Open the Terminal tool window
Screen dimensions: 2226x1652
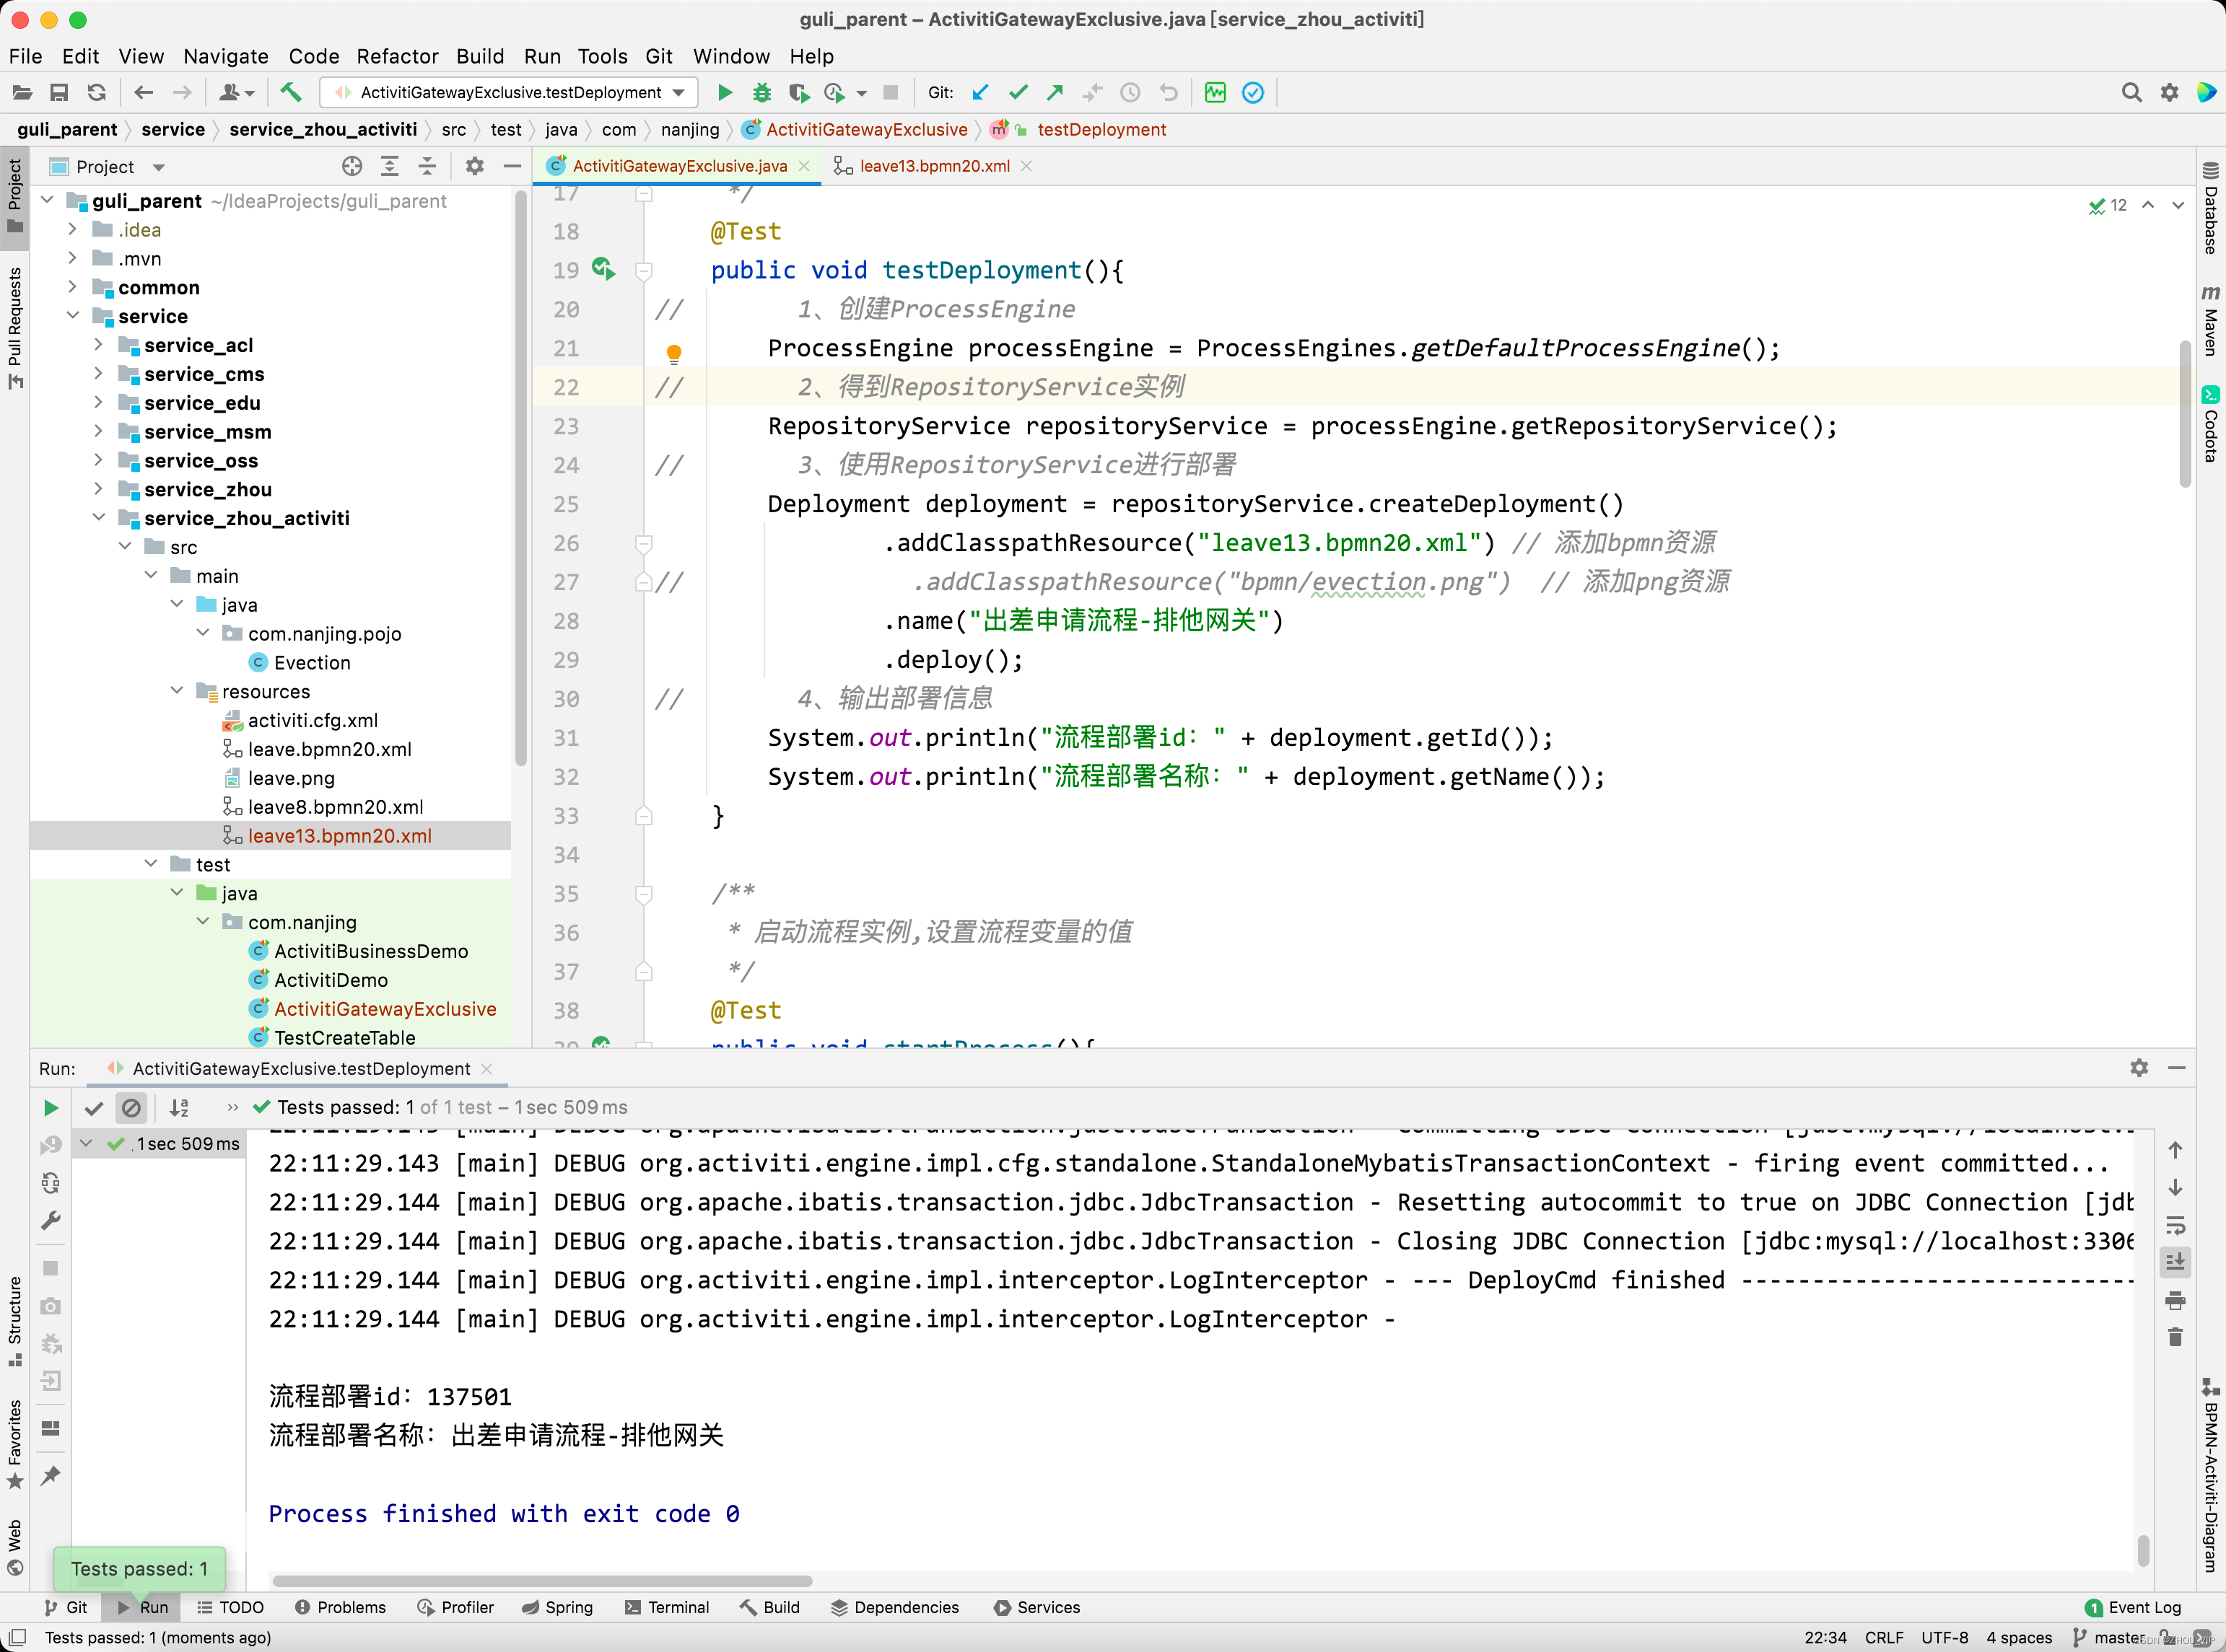666,1608
